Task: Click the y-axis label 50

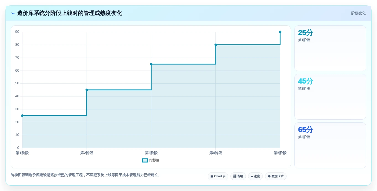Action: [17, 83]
